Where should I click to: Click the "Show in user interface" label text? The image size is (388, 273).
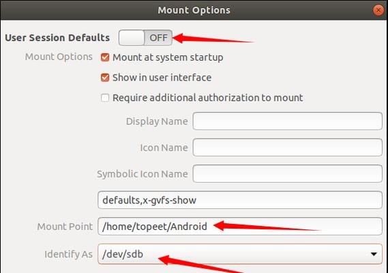pos(162,78)
